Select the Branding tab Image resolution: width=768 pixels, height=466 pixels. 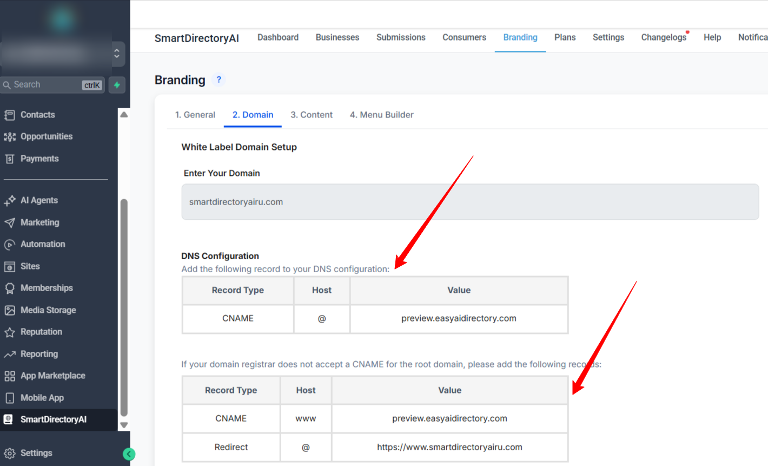point(520,37)
